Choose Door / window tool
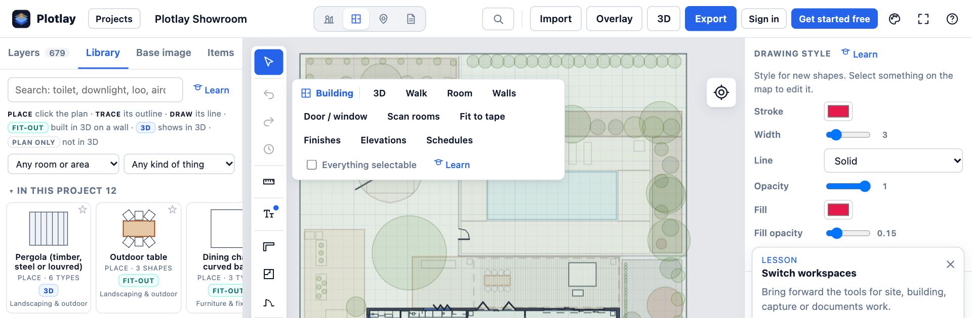The width and height of the screenshot is (972, 318). 335,117
